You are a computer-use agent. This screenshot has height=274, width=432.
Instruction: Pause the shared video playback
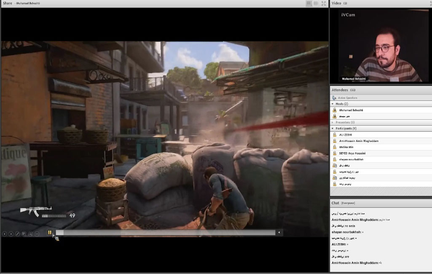click(x=50, y=232)
